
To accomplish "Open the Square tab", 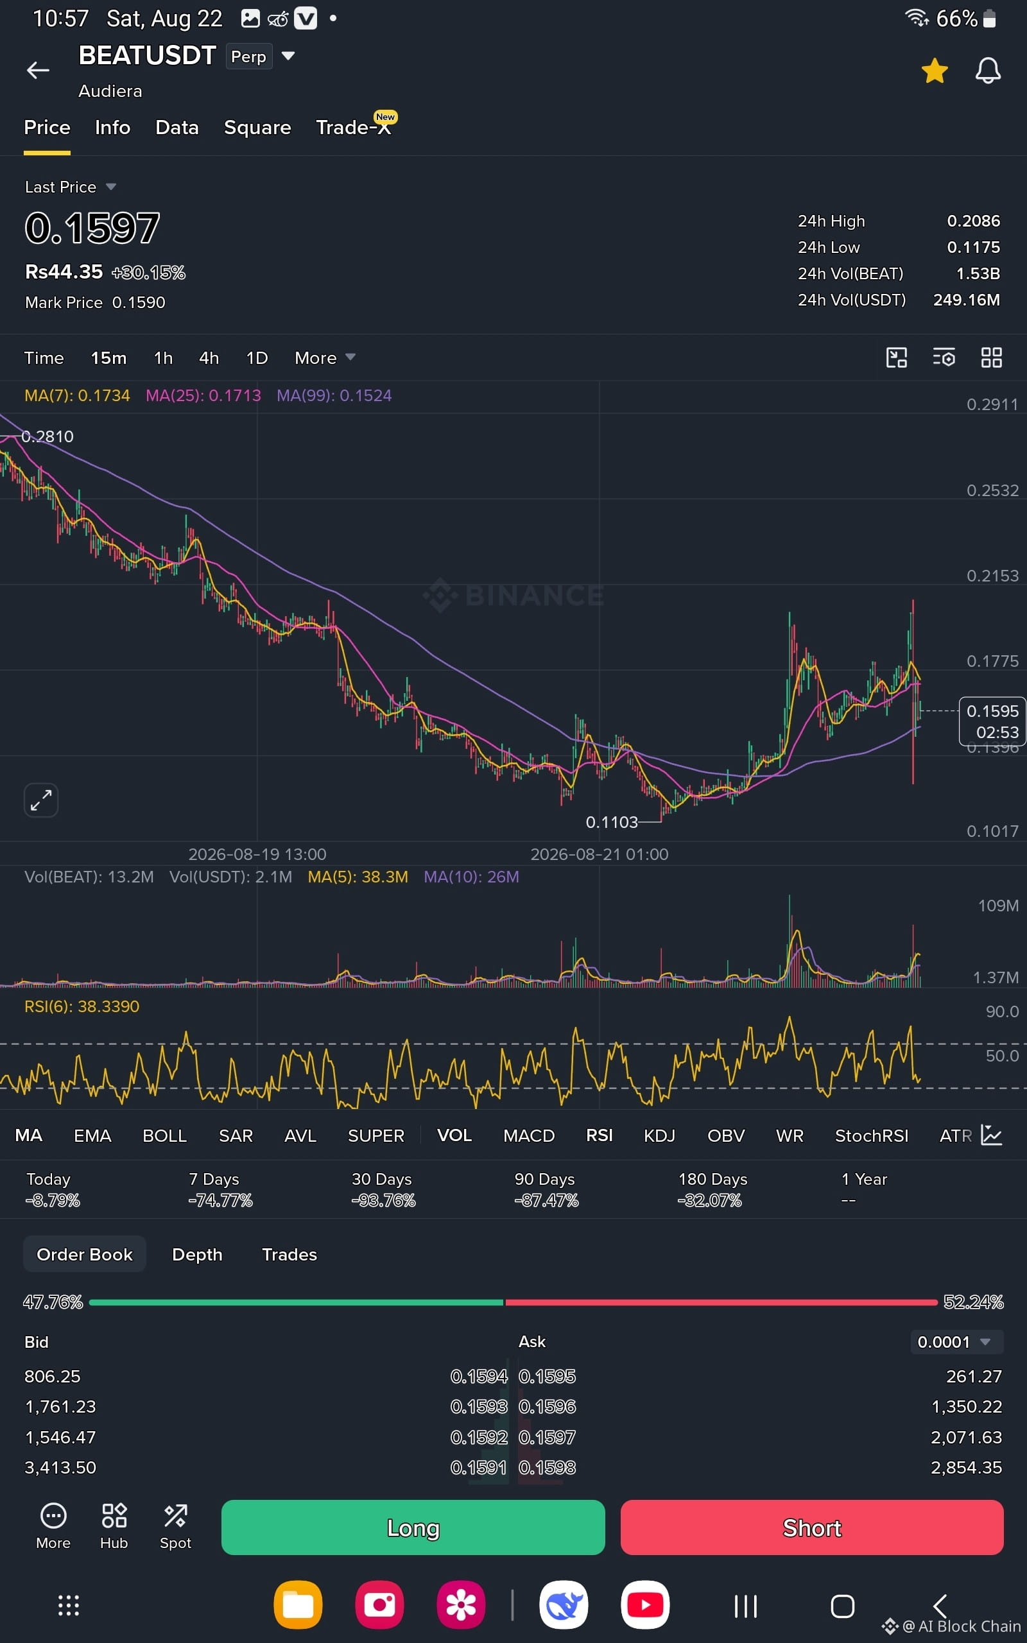I will click(x=257, y=128).
